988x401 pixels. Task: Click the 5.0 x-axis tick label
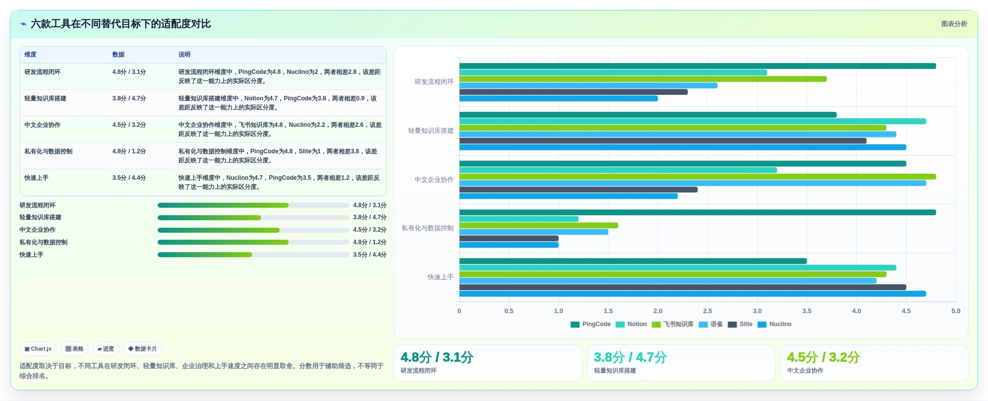(955, 311)
